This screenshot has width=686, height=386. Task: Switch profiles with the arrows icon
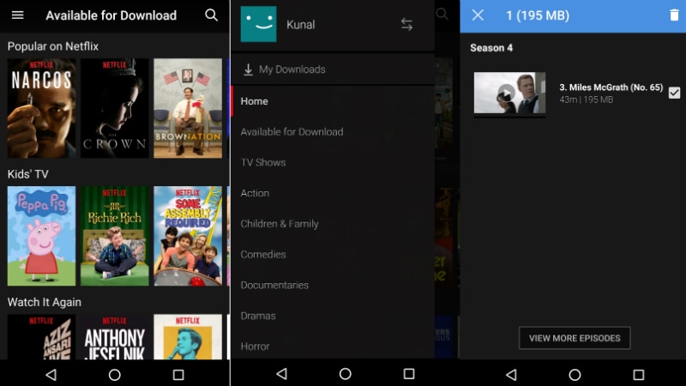tap(406, 25)
